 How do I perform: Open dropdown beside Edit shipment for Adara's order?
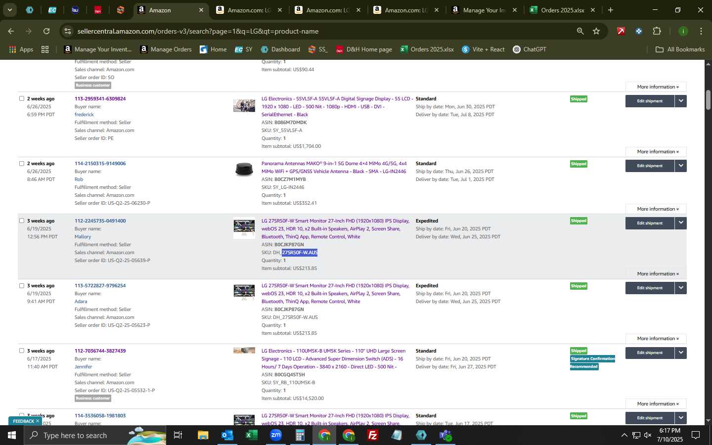[681, 288]
